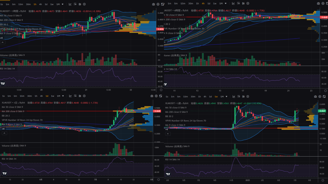Open candlestick chart type icon in 4-hour panel
The height and width of the screenshot is (184, 328).
pyautogui.click(x=243, y=3)
